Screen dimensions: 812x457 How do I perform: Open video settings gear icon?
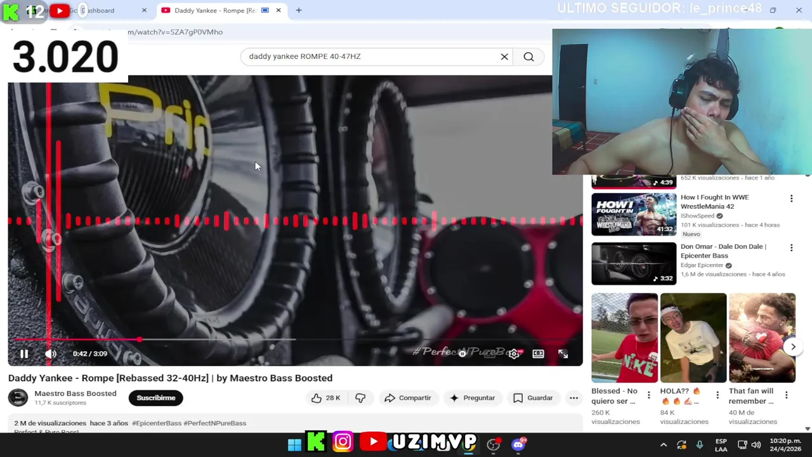click(514, 354)
